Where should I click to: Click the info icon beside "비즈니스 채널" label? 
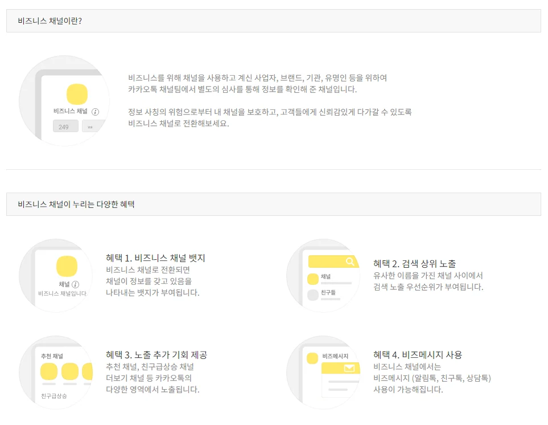click(96, 112)
